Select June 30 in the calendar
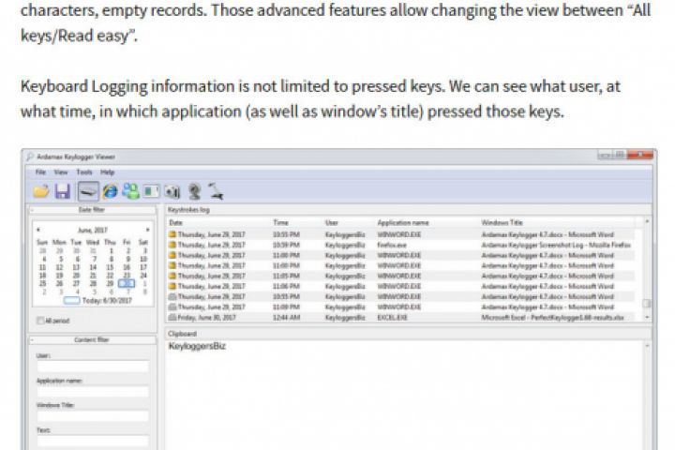This screenshot has width=675, height=450. click(127, 283)
